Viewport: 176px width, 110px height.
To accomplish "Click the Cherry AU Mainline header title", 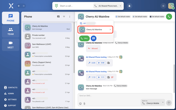I will 97,17.
